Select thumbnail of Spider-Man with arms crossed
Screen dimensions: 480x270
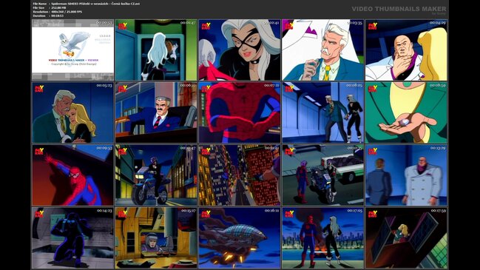click(240, 112)
